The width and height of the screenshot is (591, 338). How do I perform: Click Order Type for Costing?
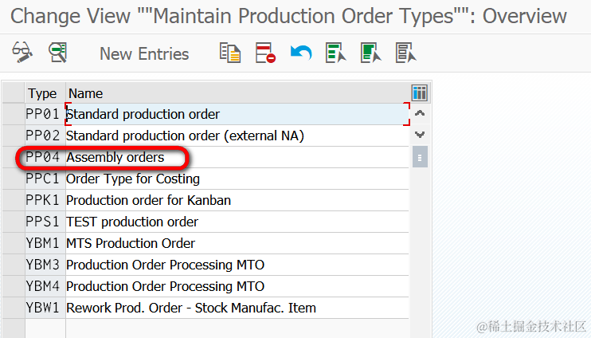pos(237,179)
